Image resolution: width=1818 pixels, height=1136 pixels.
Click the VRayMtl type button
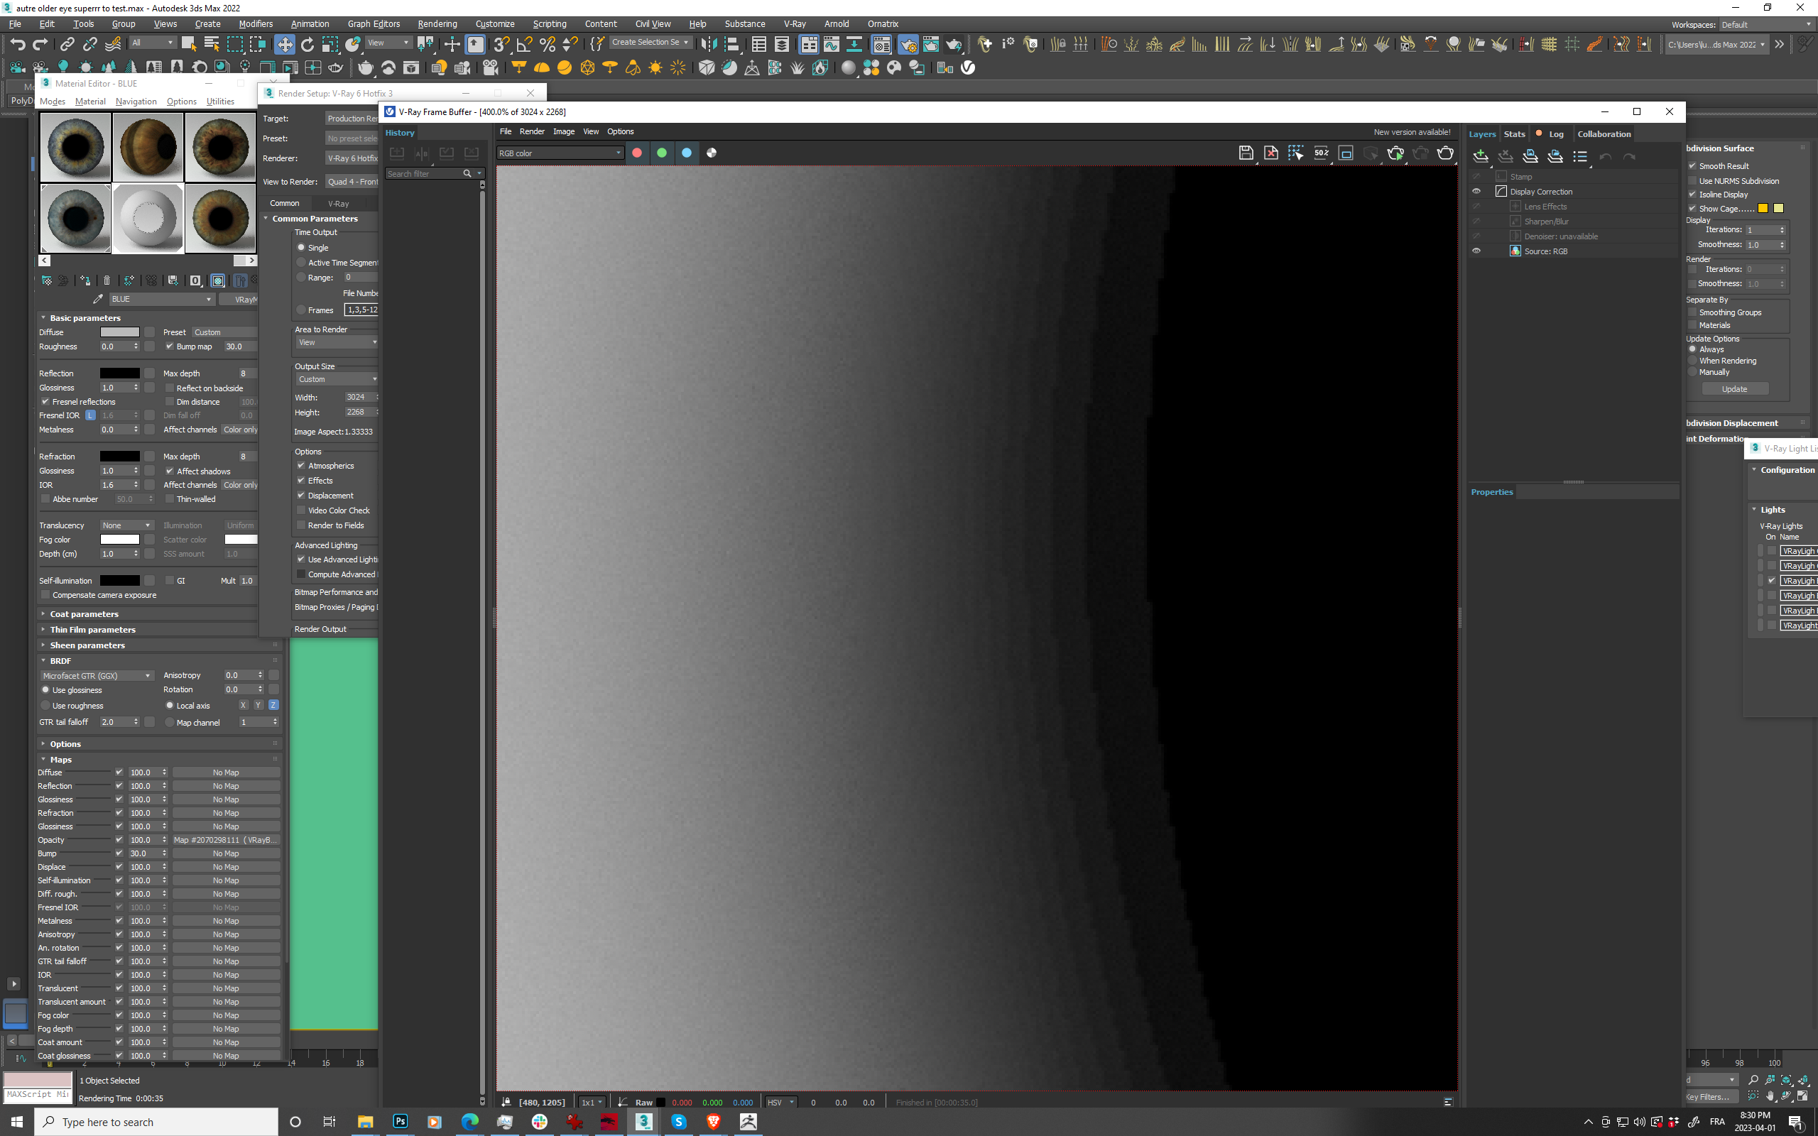pos(239,299)
